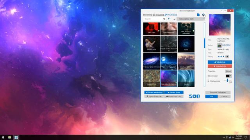Click the first rating star

pyautogui.click(x=219, y=56)
